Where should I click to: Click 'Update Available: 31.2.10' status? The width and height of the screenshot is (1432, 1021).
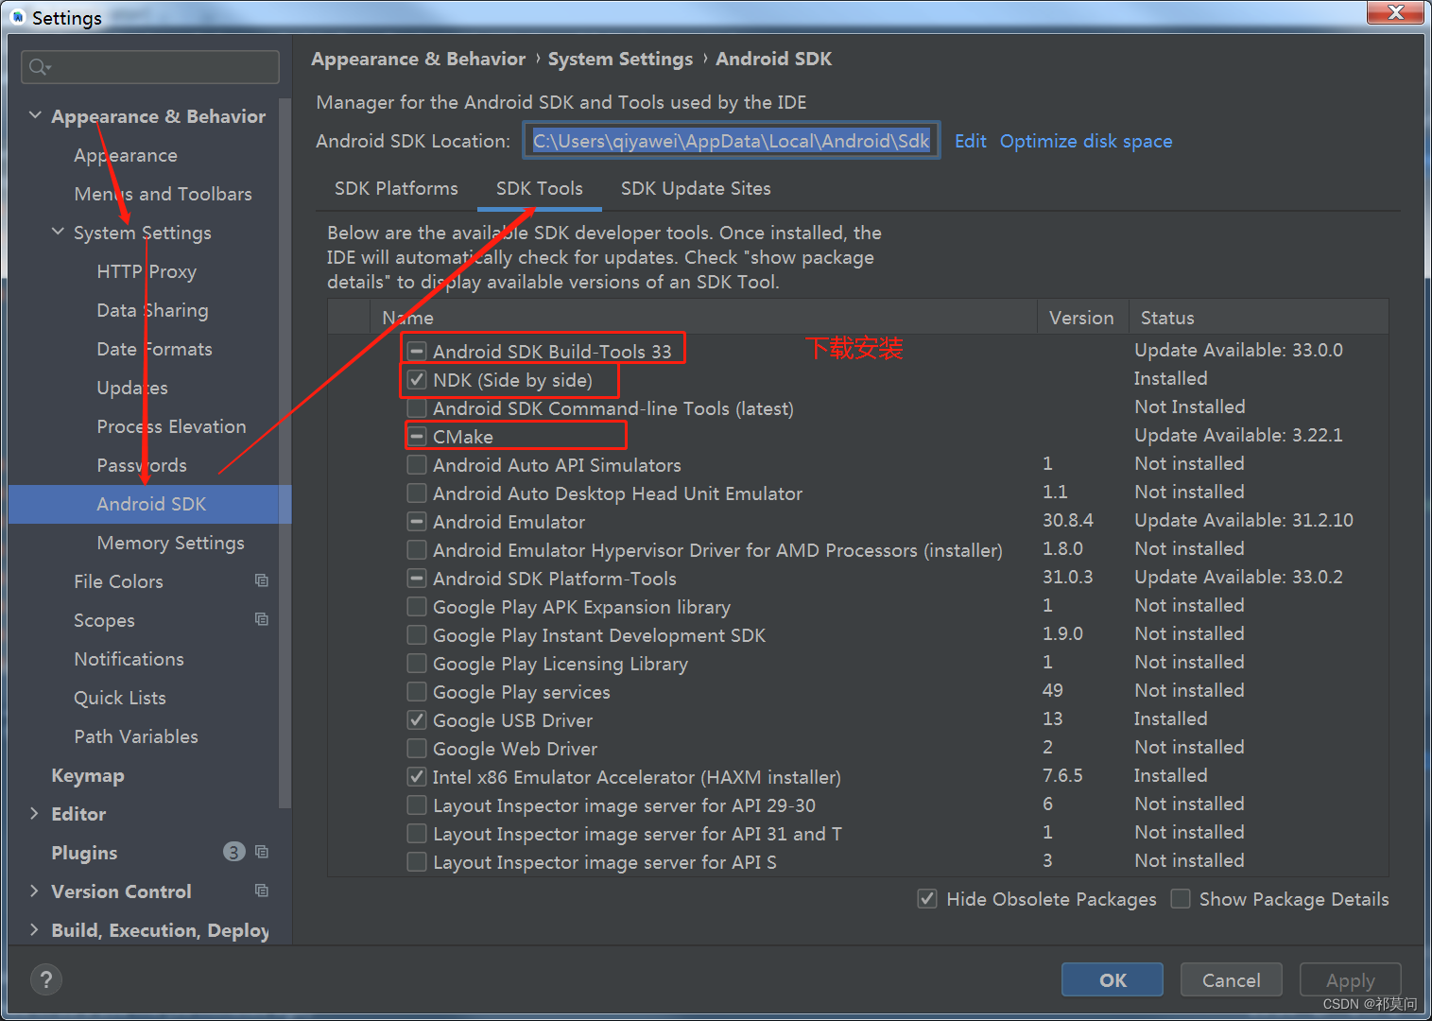1244,520
